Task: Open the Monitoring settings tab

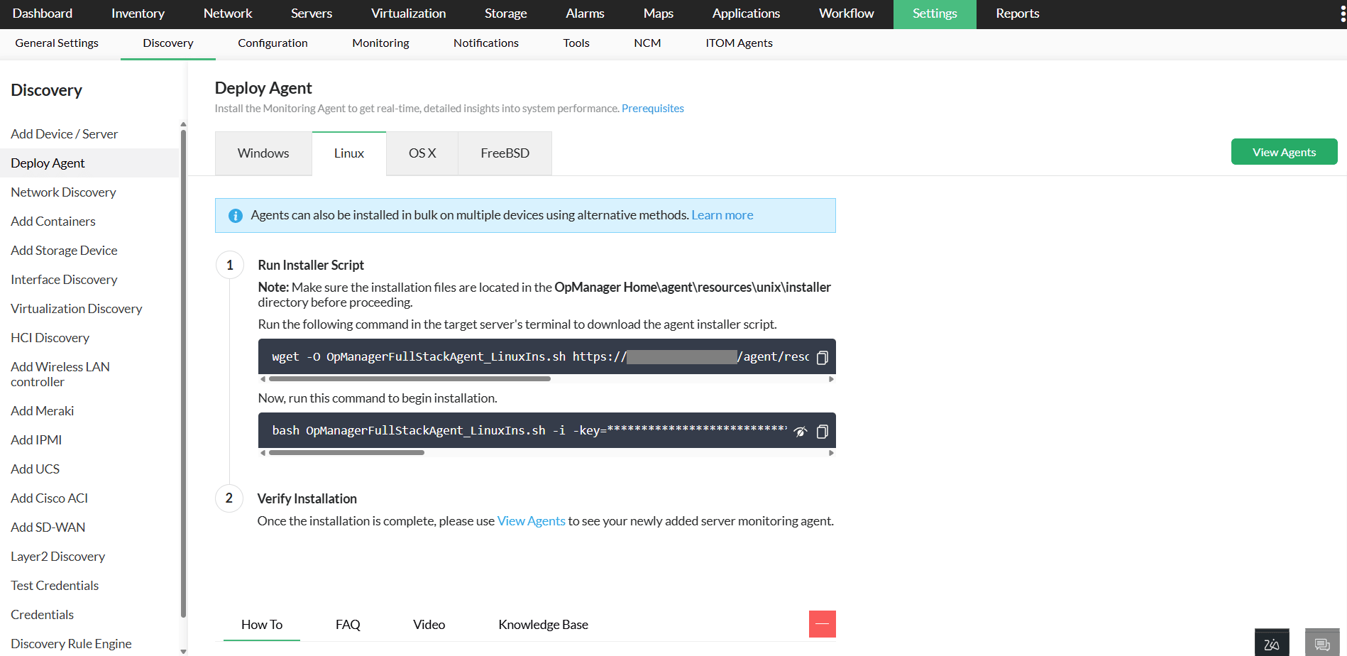Action: (x=380, y=43)
